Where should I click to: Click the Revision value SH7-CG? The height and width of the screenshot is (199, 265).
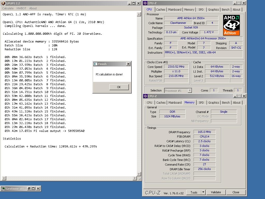[236, 48]
